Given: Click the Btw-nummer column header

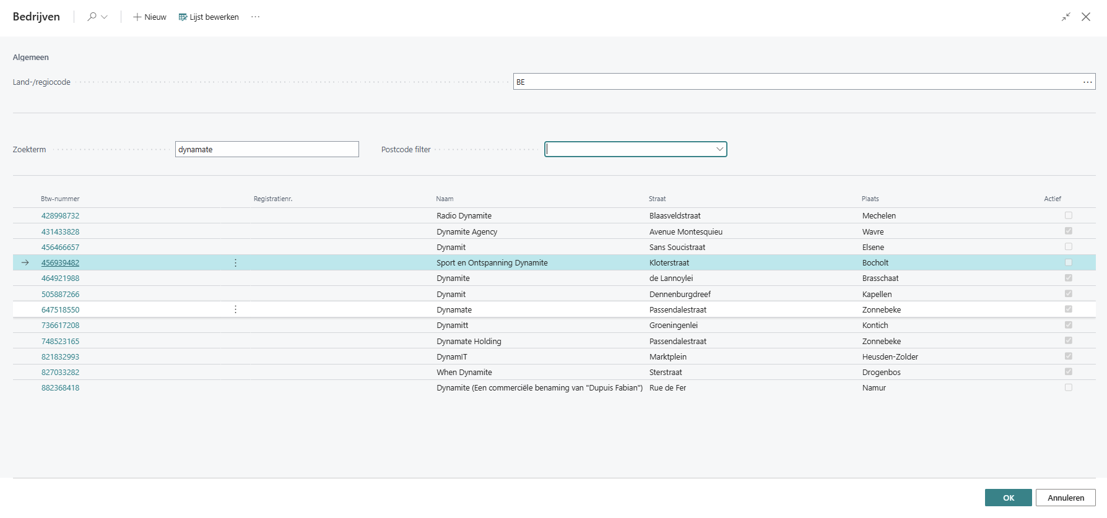Looking at the screenshot, I should point(60,199).
